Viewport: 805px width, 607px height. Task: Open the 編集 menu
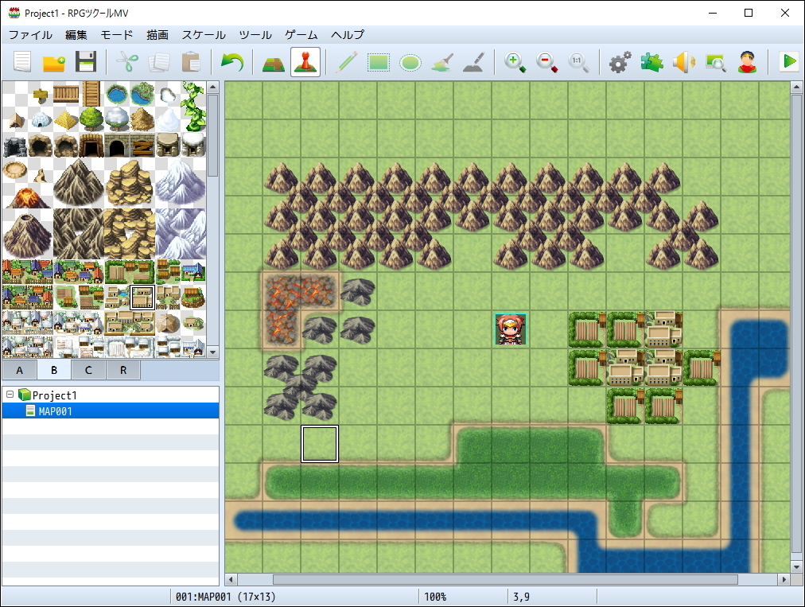tap(76, 35)
